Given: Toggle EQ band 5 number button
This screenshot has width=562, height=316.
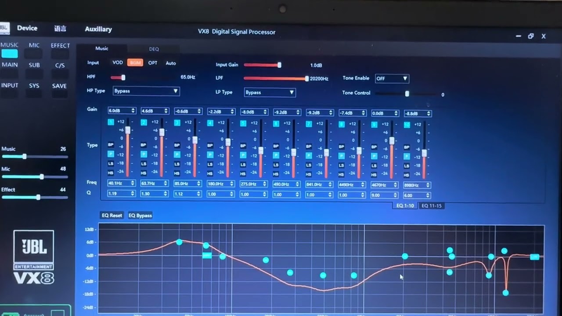Looking at the screenshot, I should (x=243, y=123).
